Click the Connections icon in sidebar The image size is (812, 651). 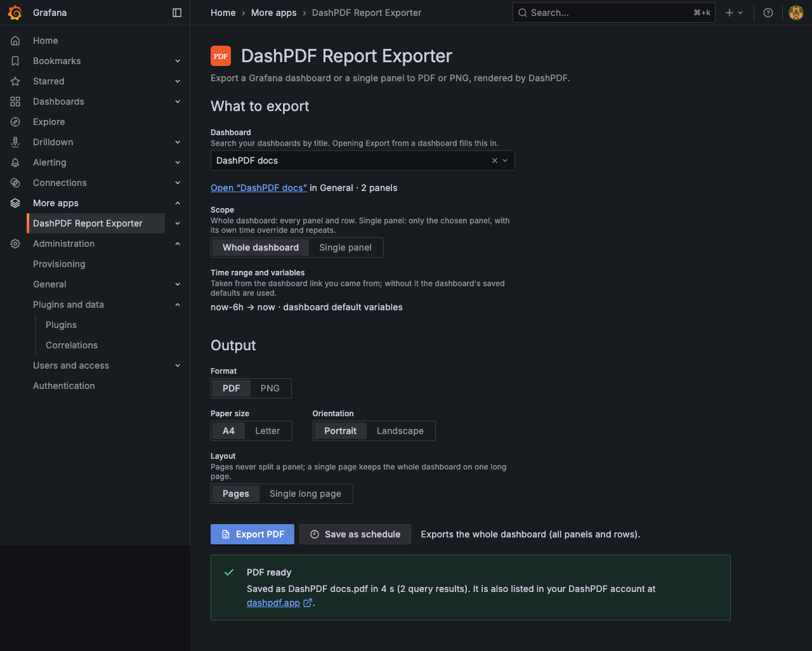(15, 183)
